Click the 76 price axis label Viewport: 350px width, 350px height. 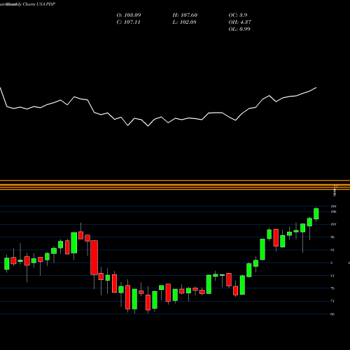[x=332, y=288]
